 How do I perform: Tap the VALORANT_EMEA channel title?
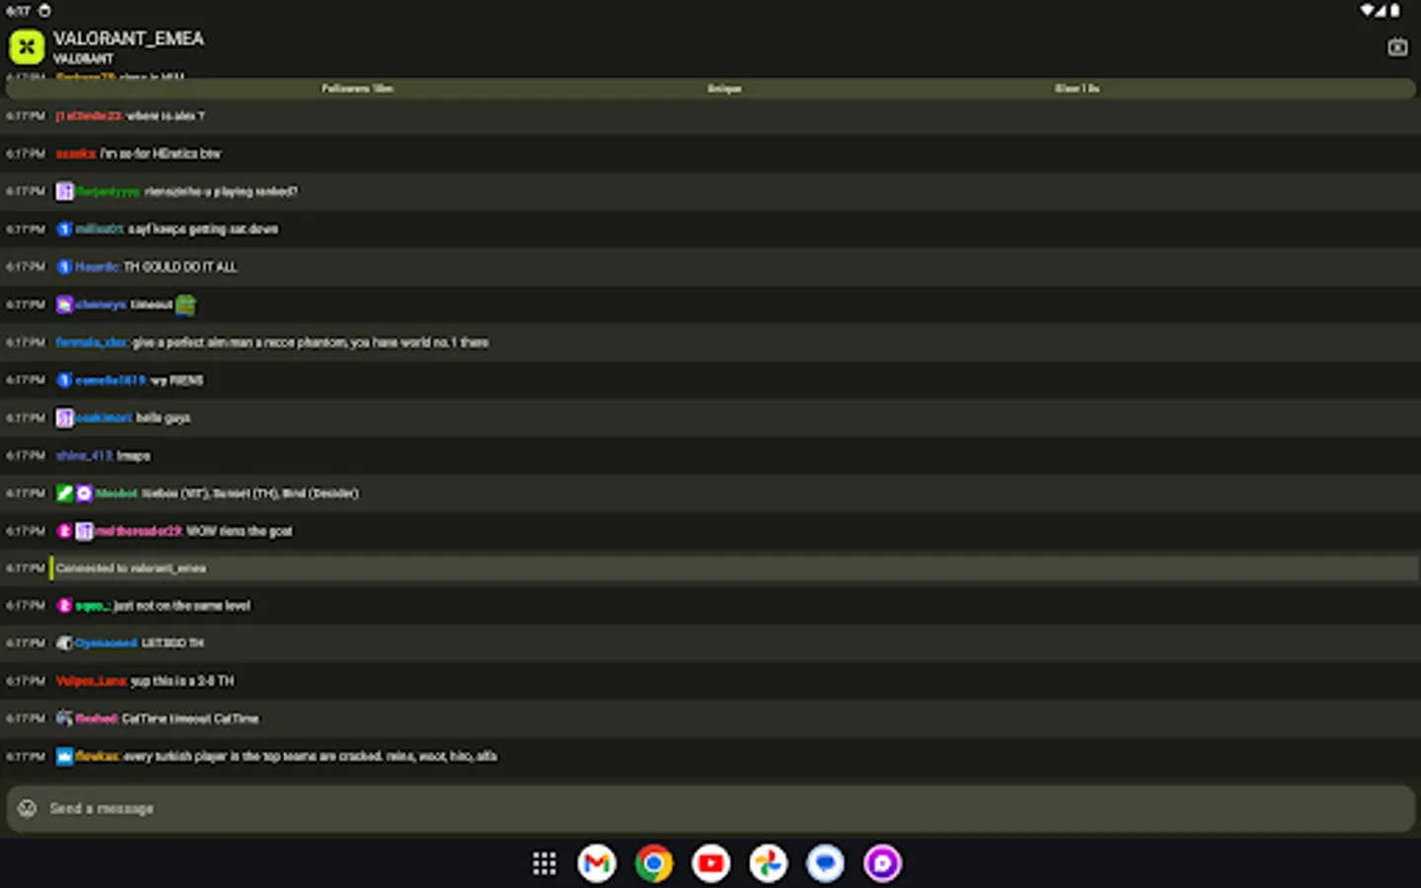pyautogui.click(x=128, y=38)
